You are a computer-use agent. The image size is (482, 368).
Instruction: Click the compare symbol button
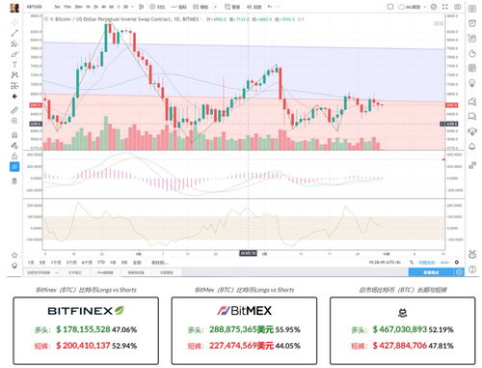[x=157, y=7]
